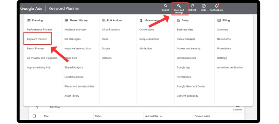This screenshot has width=279, height=124.
Task: Open Google Analytics
Action: [149, 39]
